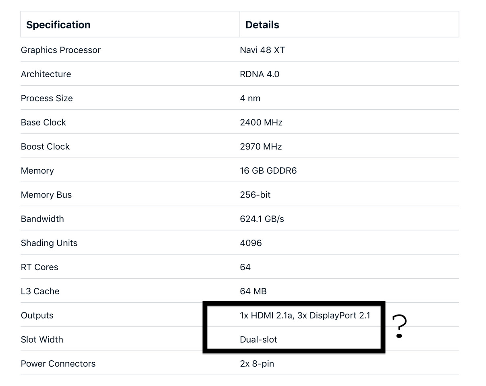486x386 pixels.
Task: Select the 624.1 GB/s value
Action: click(x=262, y=219)
